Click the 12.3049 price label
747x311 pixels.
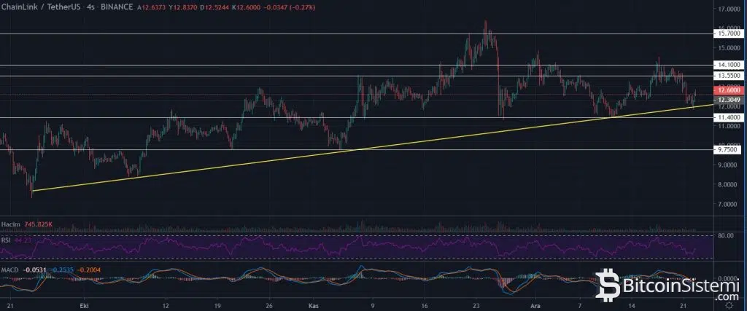pyautogui.click(x=729, y=100)
